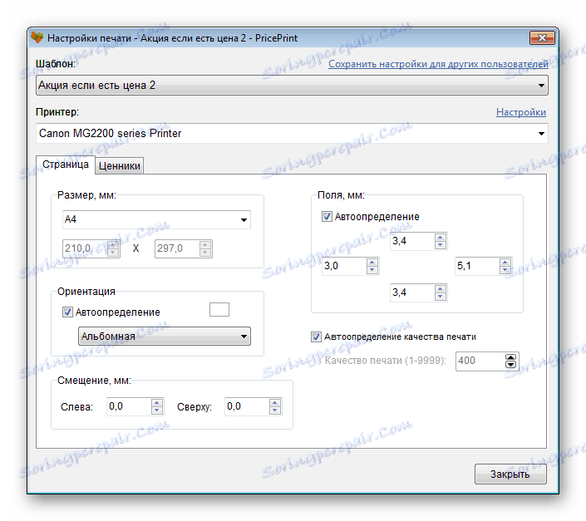Open the Принтер Canon MG2200 dropdown

(292, 133)
